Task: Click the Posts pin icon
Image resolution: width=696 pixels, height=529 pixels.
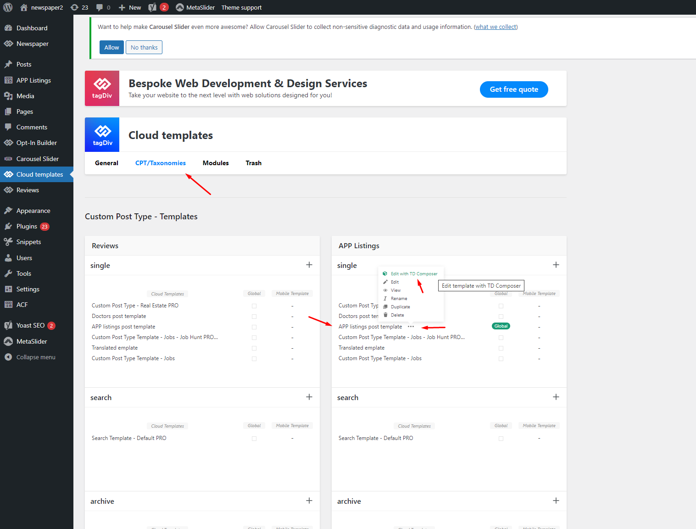Action: [8, 64]
